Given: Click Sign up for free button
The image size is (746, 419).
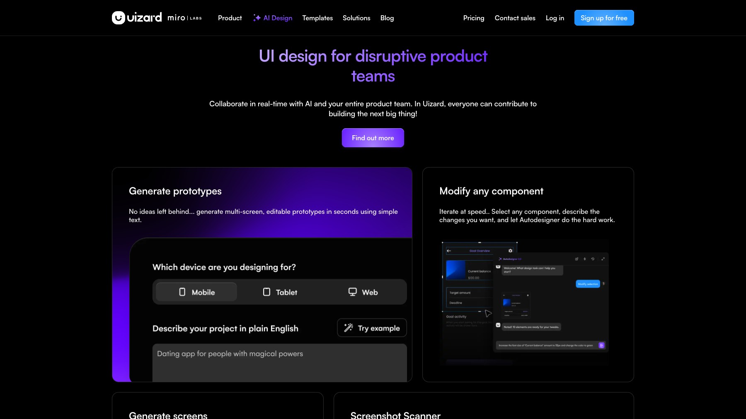Looking at the screenshot, I should (604, 18).
